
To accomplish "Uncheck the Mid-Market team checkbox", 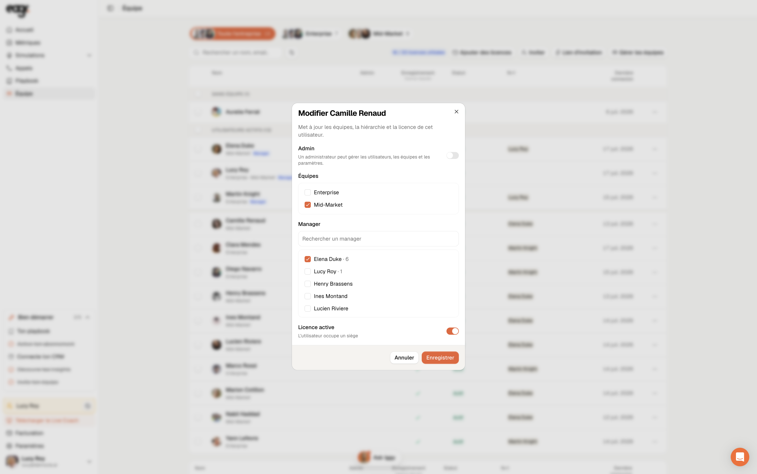I will pos(308,205).
